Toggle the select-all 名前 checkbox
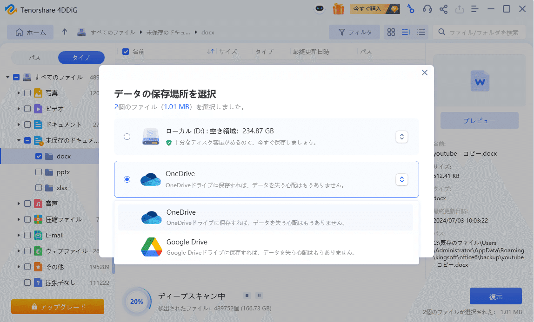Viewport: 534px width, 322px height. pos(126,52)
